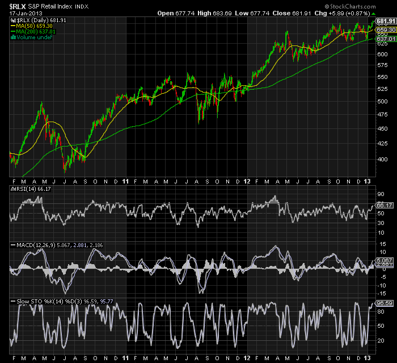Image resolution: width=397 pixels, height=363 pixels.
Task: Click the Slow STO legend line marker
Action: click(13, 301)
